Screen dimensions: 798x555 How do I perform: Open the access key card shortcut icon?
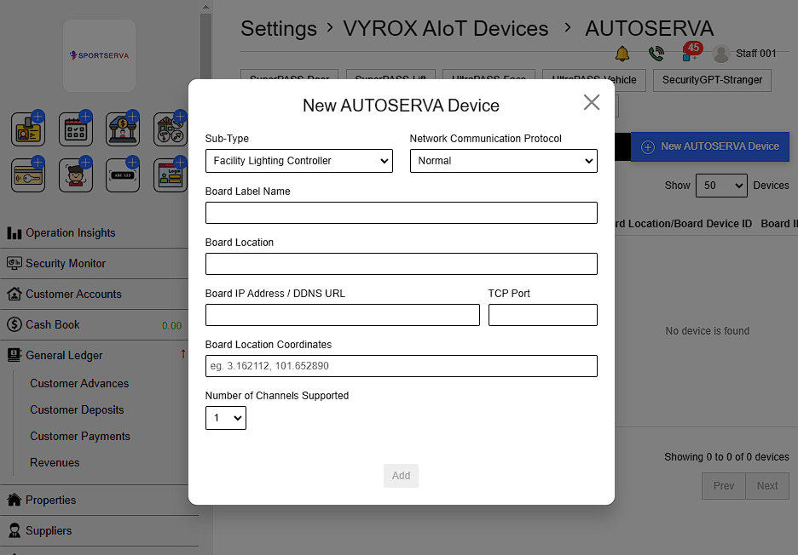pos(28,176)
